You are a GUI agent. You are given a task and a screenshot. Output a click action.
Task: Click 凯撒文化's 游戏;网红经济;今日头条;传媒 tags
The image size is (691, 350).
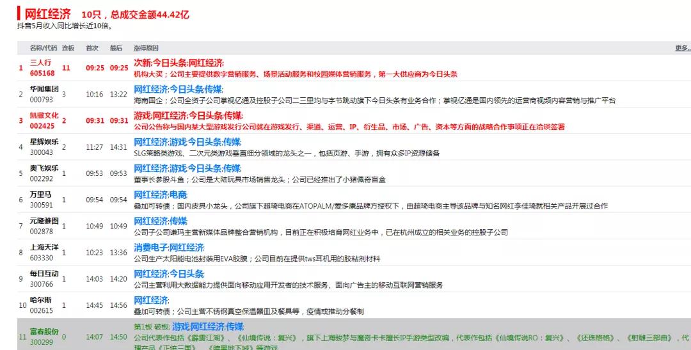pos(188,115)
